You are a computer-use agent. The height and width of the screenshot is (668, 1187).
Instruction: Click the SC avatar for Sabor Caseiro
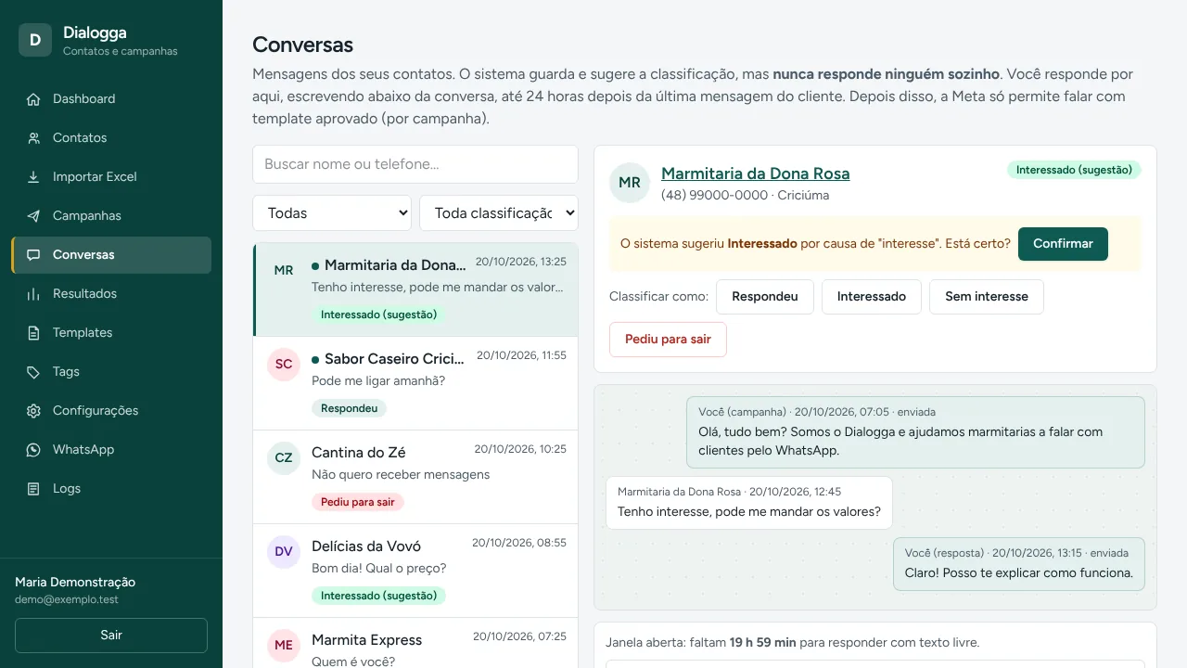tap(284, 365)
